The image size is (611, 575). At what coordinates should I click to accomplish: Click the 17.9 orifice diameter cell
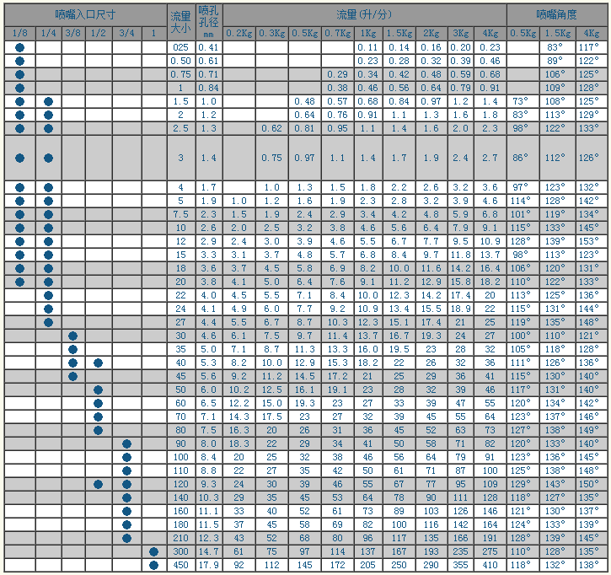coord(208,565)
